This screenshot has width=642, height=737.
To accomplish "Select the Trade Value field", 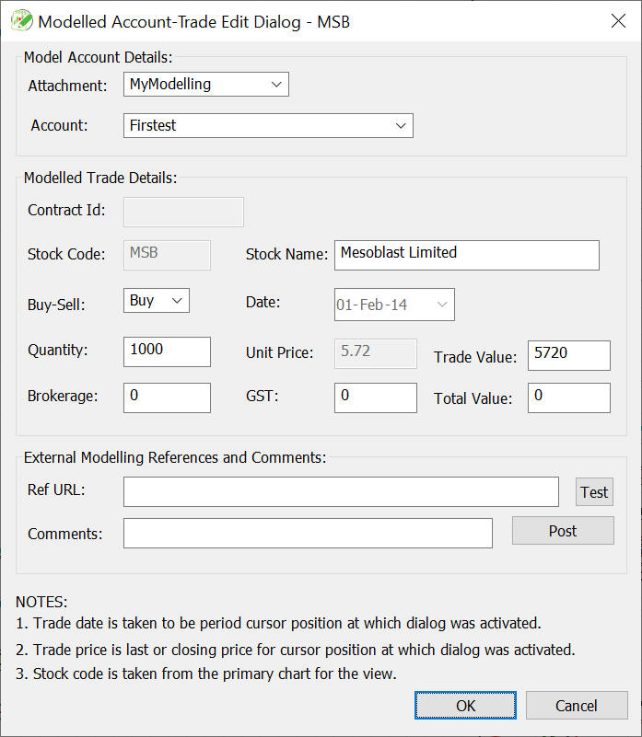I will click(569, 355).
